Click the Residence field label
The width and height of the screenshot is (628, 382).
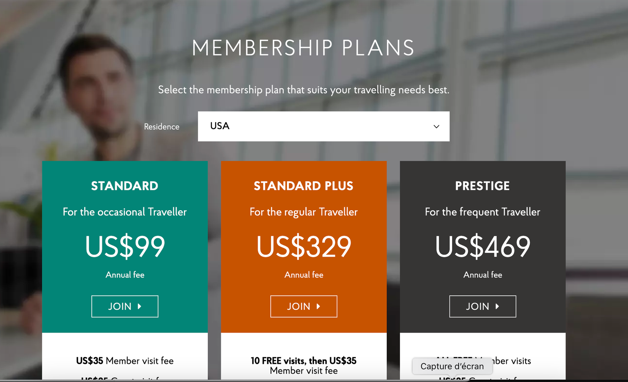[x=161, y=126]
